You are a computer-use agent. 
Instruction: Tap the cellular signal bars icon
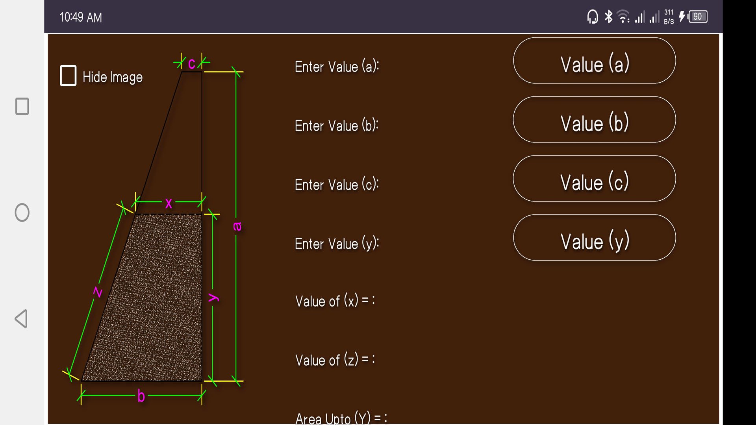(x=640, y=17)
